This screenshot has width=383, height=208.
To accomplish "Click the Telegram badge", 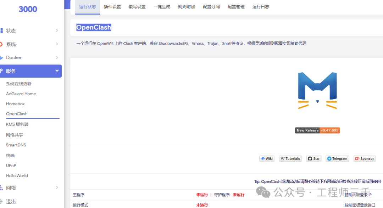I will [x=337, y=159].
